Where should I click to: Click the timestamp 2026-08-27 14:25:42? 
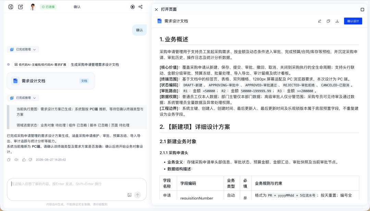[51, 160]
